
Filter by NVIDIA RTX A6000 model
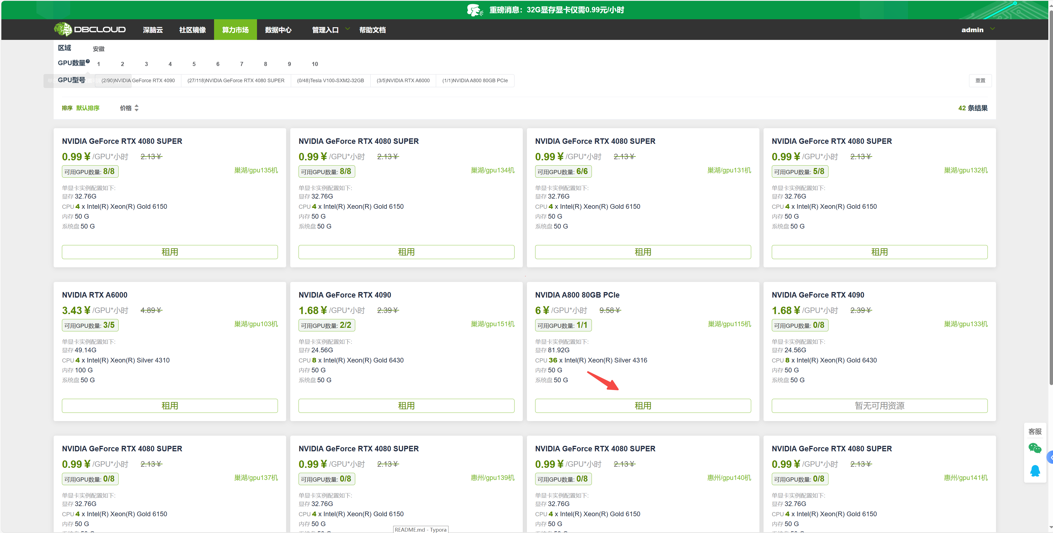tap(403, 81)
